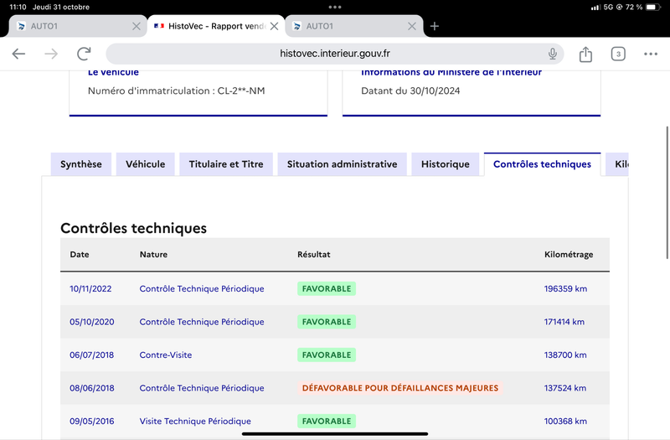Tap the battery icon in status bar

(652, 7)
